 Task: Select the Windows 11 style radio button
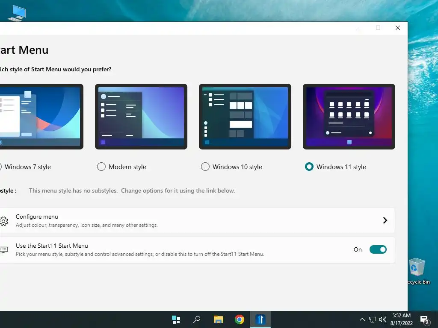(309, 167)
